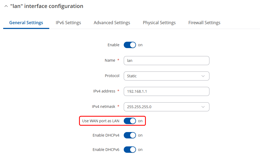Go to the Advanced Settings tab
The width and height of the screenshot is (260, 165).
[112, 23]
